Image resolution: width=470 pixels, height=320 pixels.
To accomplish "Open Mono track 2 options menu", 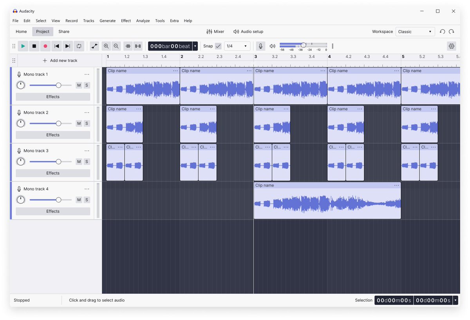I will [x=87, y=113].
